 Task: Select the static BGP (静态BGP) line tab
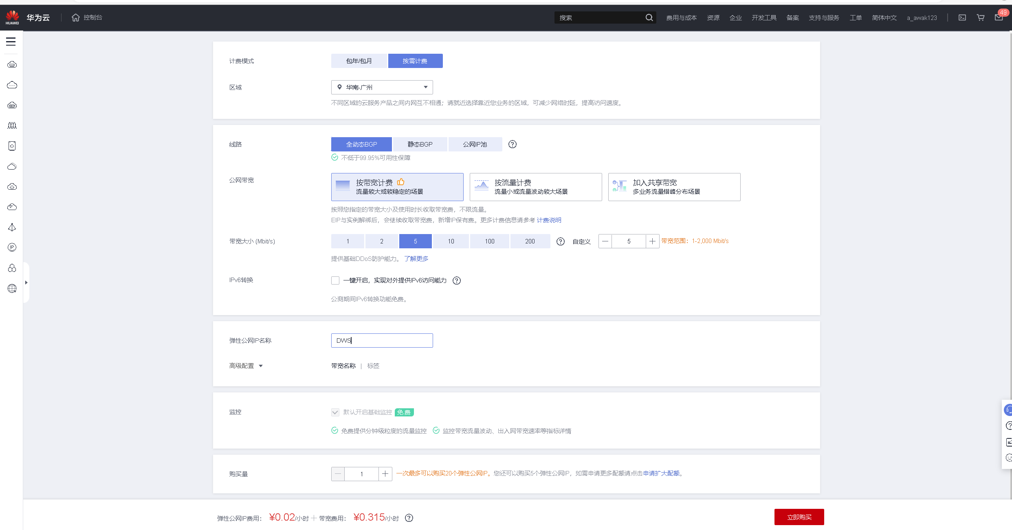[420, 144]
